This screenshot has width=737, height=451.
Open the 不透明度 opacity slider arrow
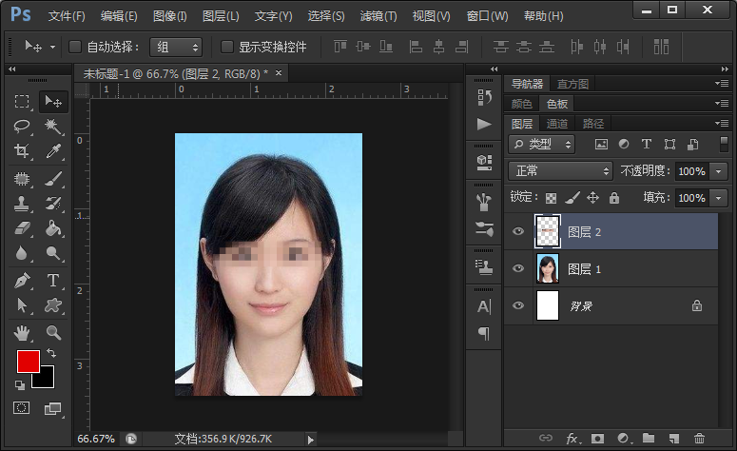pos(719,171)
